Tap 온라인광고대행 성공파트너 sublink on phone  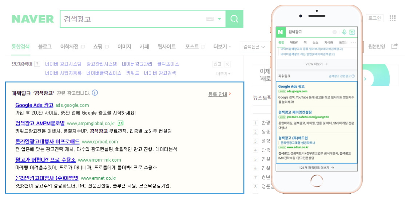[298, 143]
